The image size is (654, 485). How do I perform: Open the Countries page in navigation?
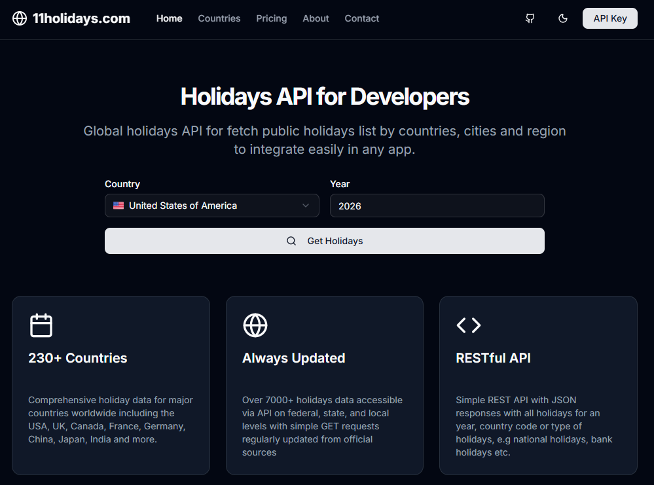(x=219, y=18)
